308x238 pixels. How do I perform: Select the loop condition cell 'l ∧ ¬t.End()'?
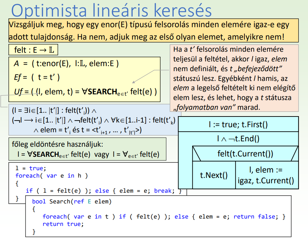238,138
